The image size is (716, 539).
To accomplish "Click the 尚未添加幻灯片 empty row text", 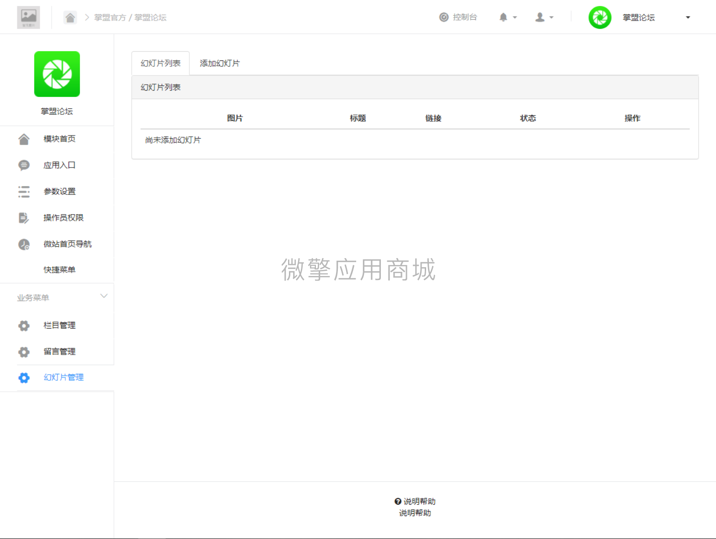I will [173, 140].
